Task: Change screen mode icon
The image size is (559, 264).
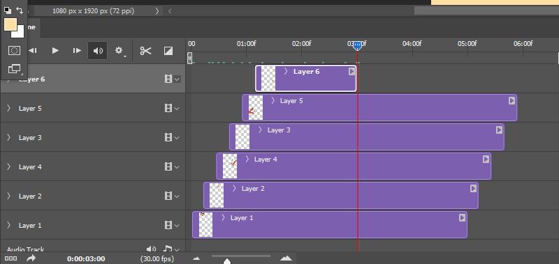Action: [14, 68]
